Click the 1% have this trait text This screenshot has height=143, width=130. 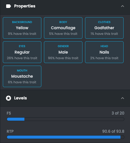point(104,34)
